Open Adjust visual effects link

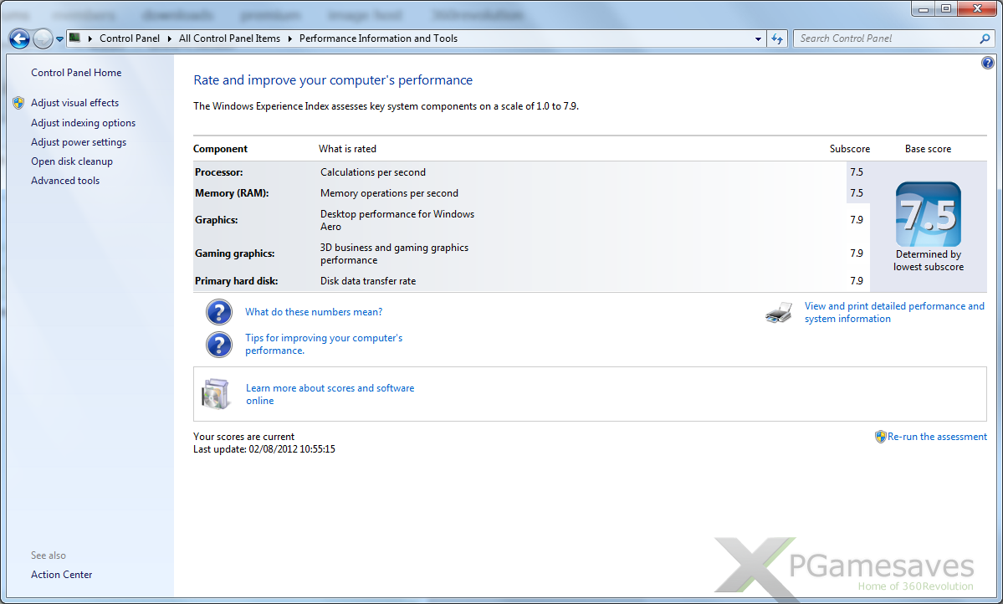(x=74, y=103)
